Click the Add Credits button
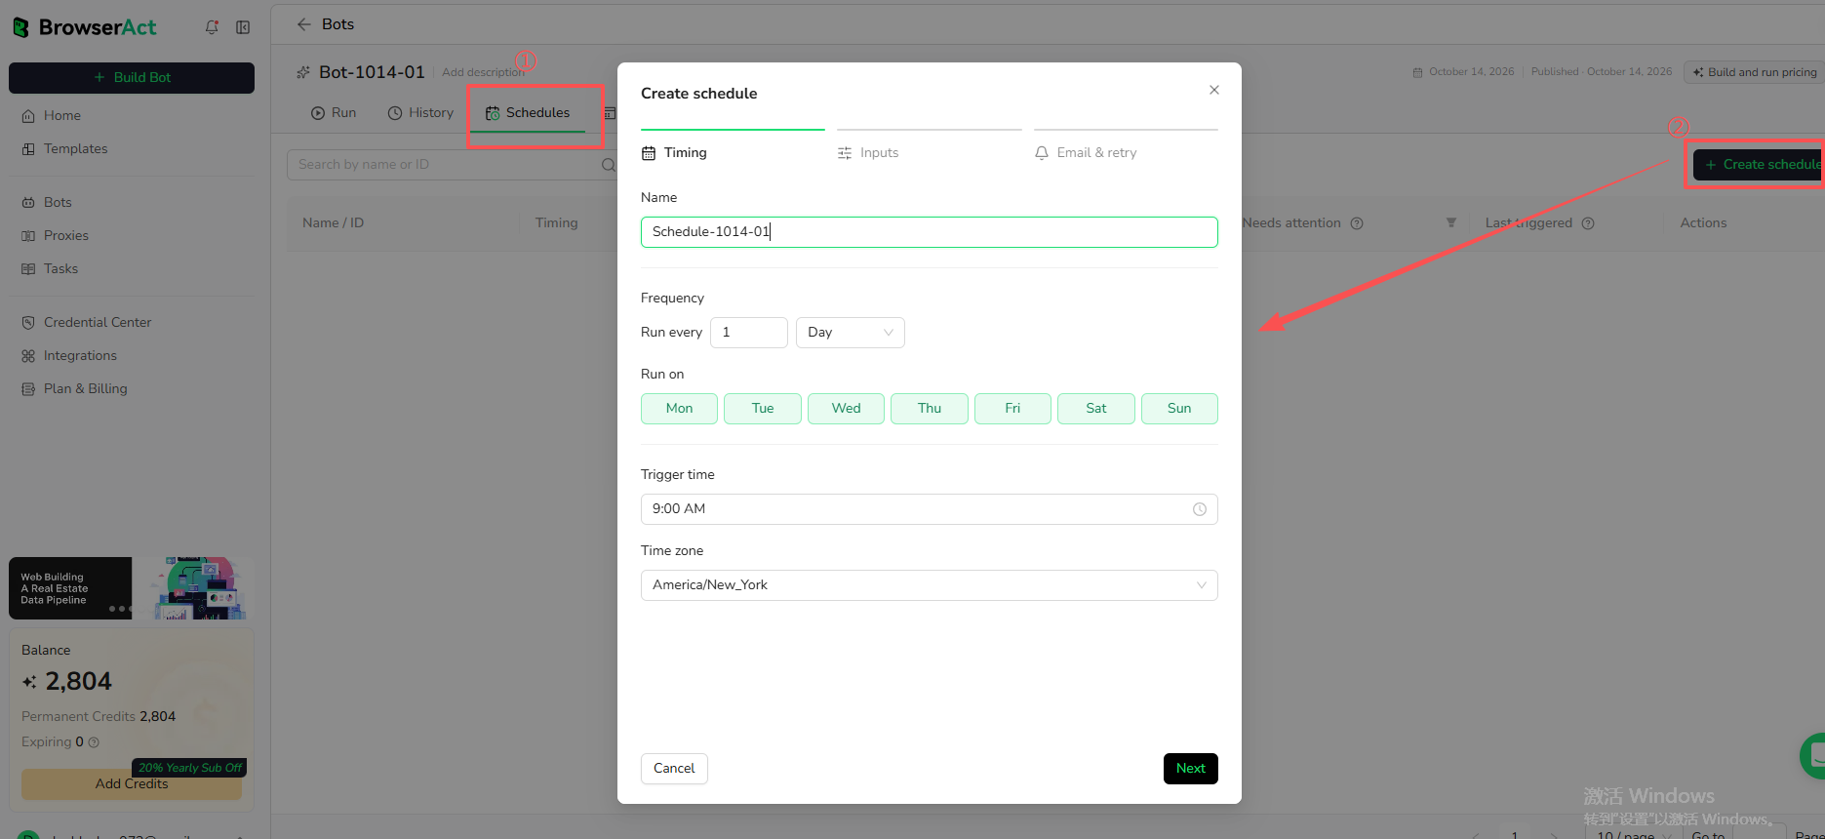The height and width of the screenshot is (839, 1825). (x=132, y=784)
